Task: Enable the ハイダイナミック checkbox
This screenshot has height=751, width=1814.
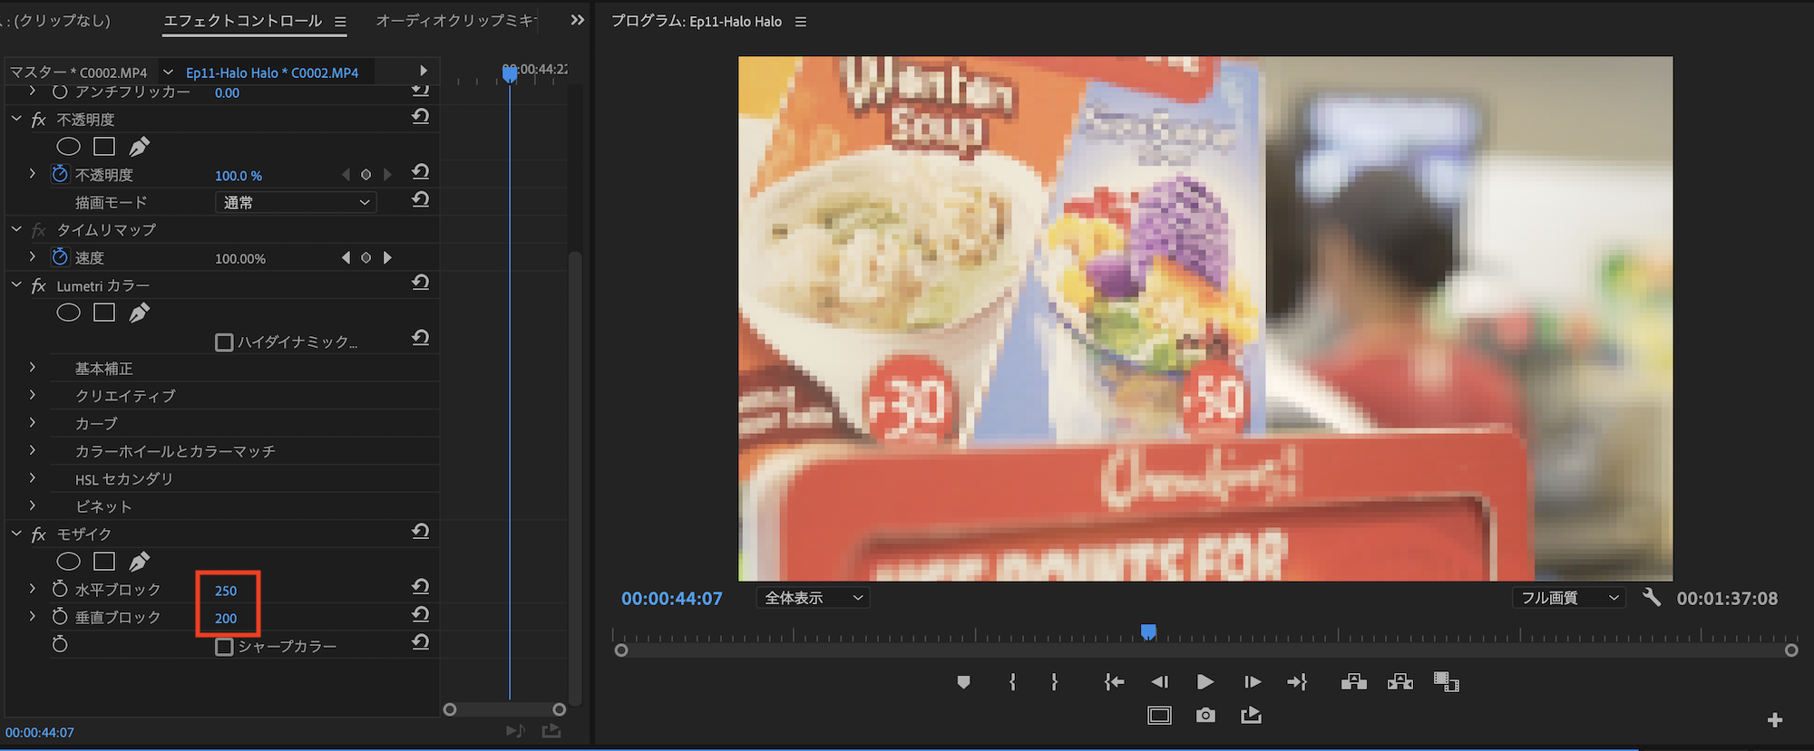Action: tap(224, 342)
